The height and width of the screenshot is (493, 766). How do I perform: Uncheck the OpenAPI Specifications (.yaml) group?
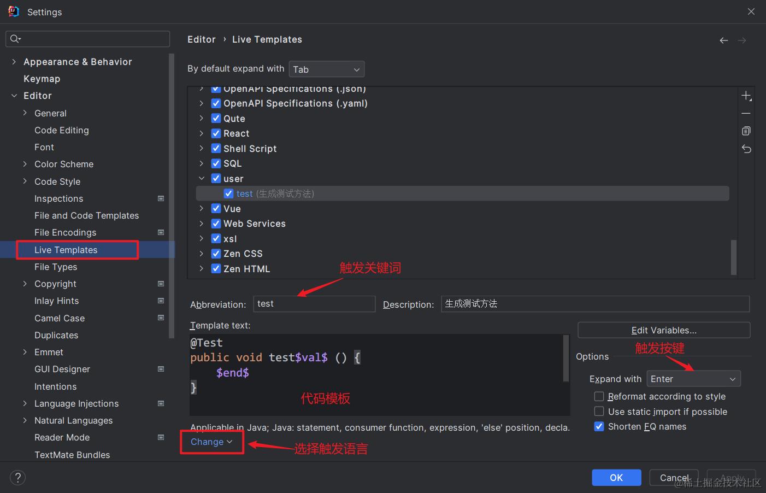216,103
